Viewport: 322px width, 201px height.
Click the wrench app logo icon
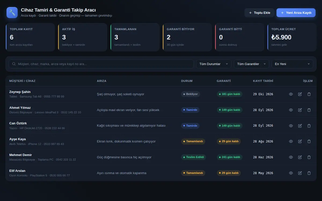pos(12,13)
